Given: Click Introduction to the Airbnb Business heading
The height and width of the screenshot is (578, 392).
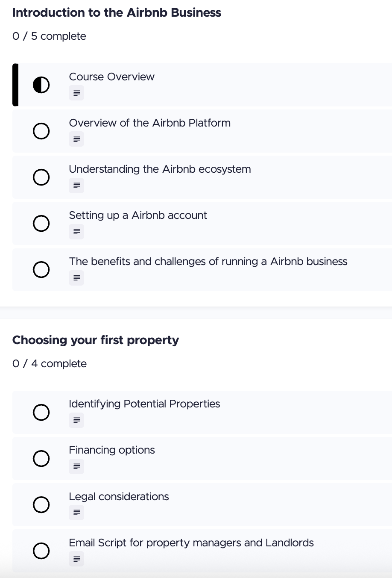Looking at the screenshot, I should pyautogui.click(x=117, y=13).
